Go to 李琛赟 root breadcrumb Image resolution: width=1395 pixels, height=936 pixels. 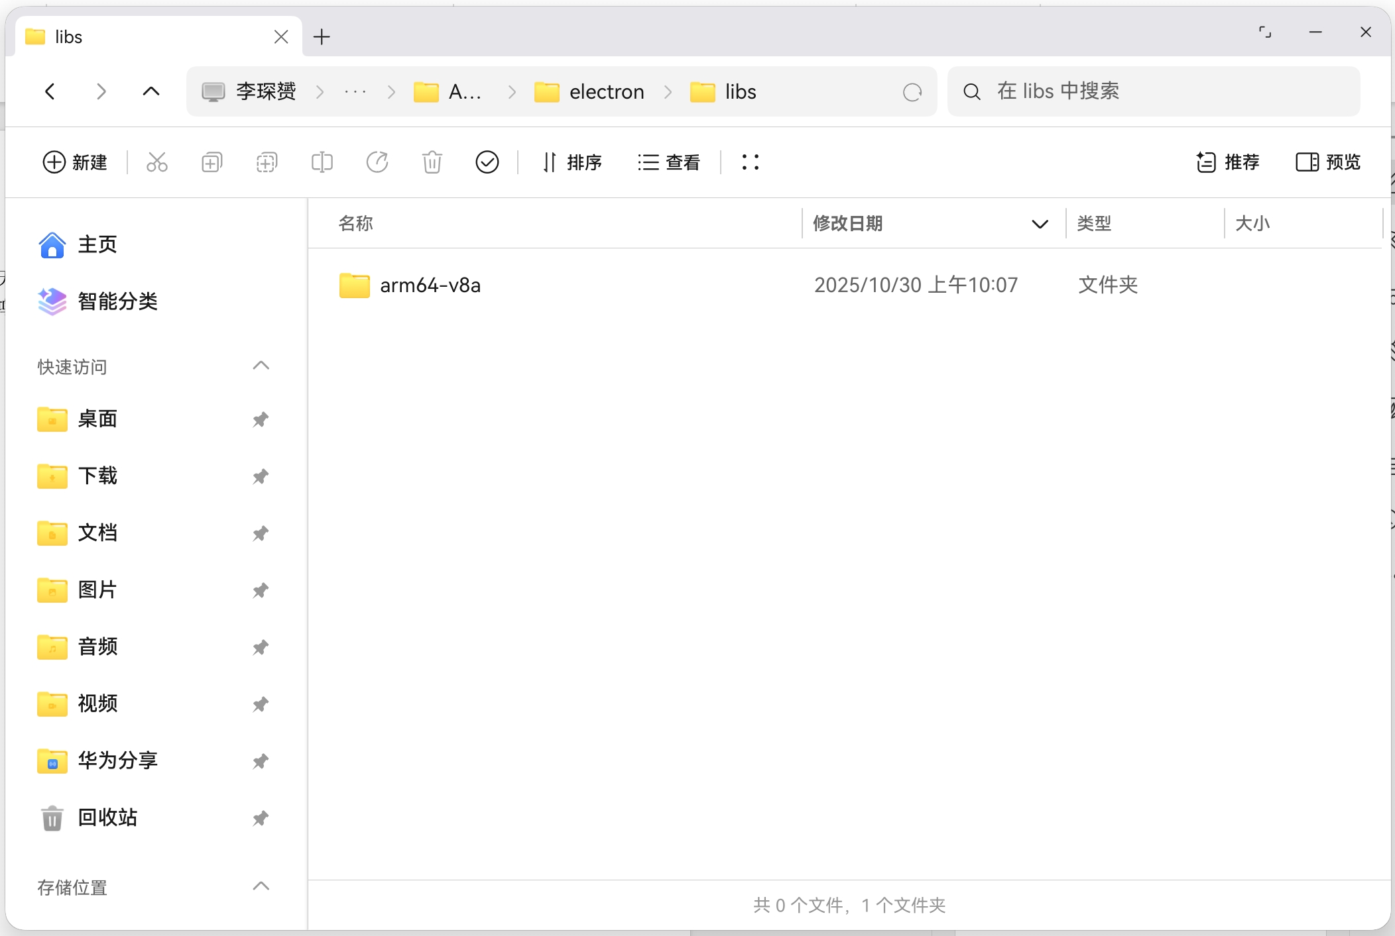(x=249, y=92)
